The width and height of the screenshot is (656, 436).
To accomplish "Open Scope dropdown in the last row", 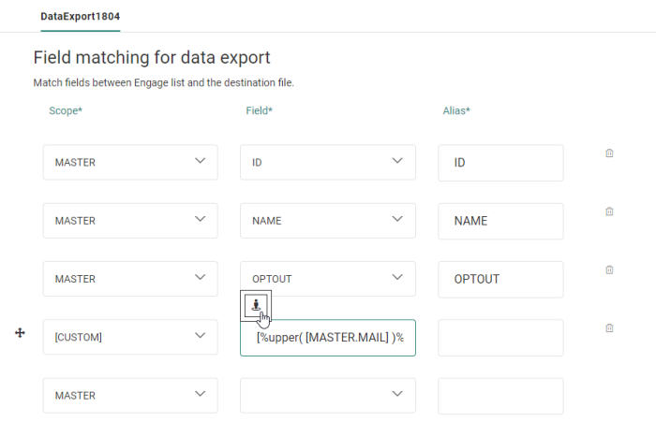I will tap(130, 395).
